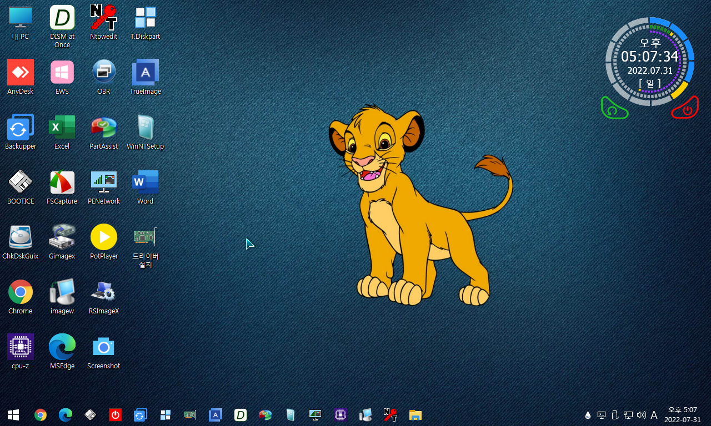
Task: Click WinNTSetup icon in the taskbar
Action: [290, 414]
